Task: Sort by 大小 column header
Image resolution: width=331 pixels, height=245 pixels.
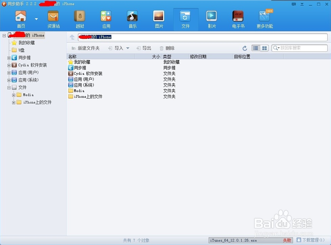Action: (x=148, y=57)
